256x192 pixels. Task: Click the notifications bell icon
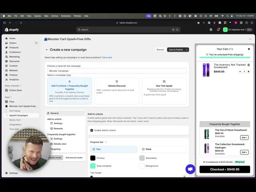click(x=218, y=30)
